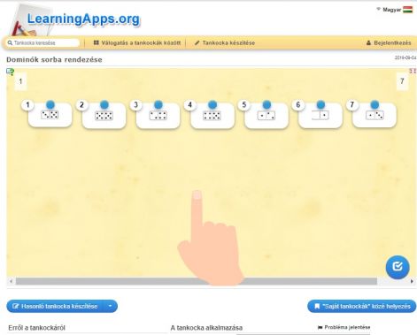The image size is (417, 335).
Task: Select domino card number 6
Action: [320, 116]
